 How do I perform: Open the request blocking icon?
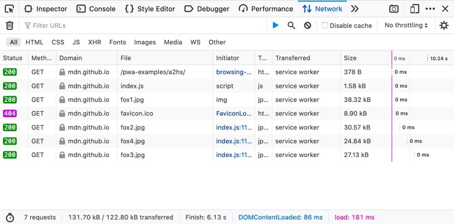click(307, 25)
